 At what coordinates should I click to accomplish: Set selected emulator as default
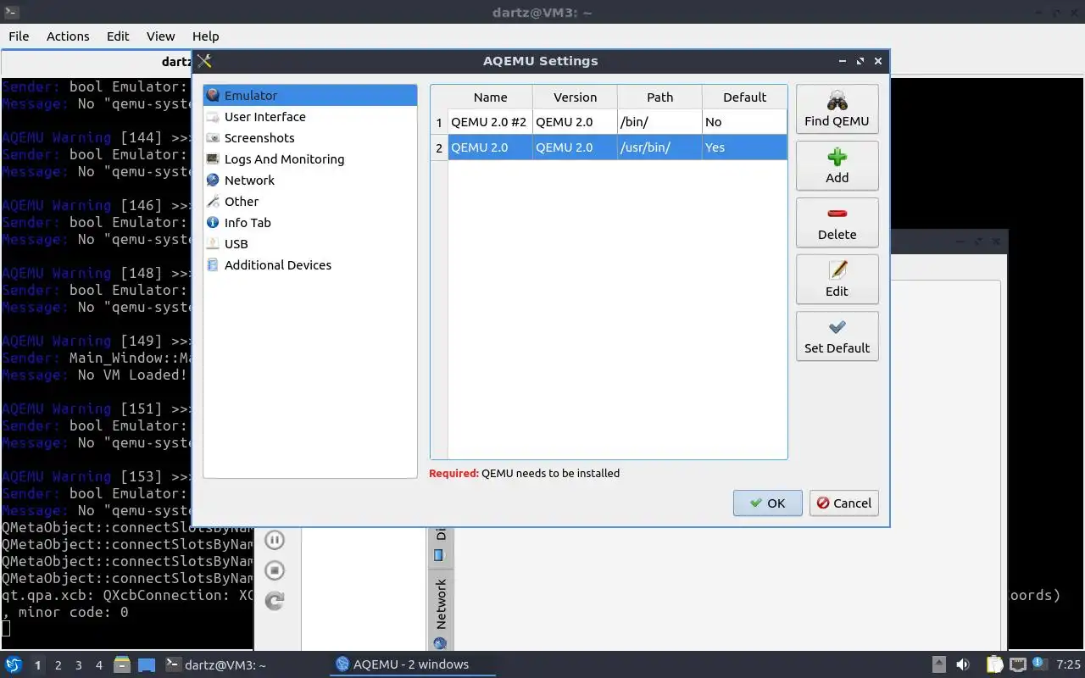tap(837, 336)
